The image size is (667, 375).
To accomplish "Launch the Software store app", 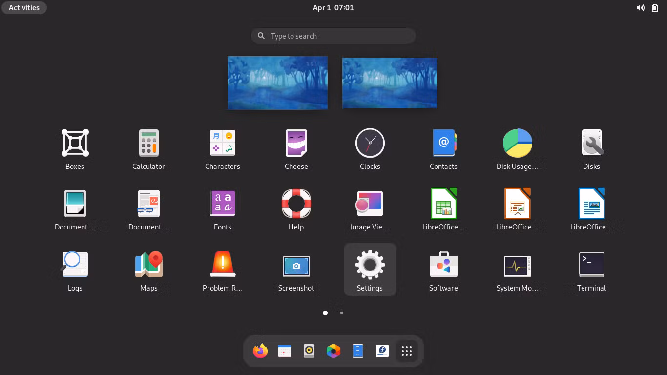I will pos(443,270).
